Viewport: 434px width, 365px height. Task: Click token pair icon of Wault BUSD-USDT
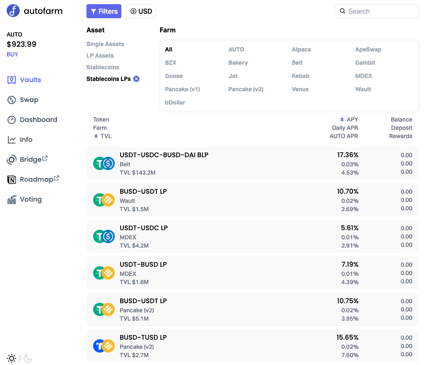click(x=104, y=200)
